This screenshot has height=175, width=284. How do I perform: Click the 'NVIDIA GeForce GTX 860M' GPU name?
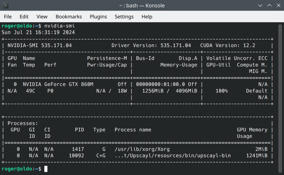coord(58,84)
